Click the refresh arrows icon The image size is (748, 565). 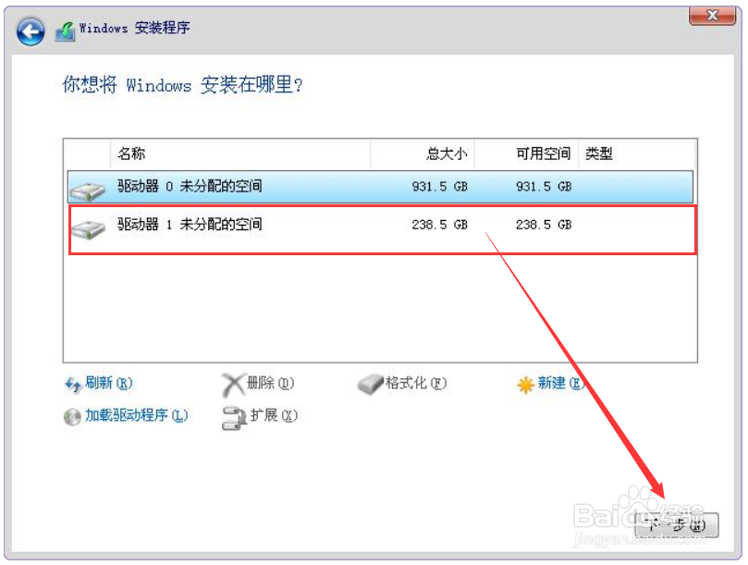(x=73, y=385)
